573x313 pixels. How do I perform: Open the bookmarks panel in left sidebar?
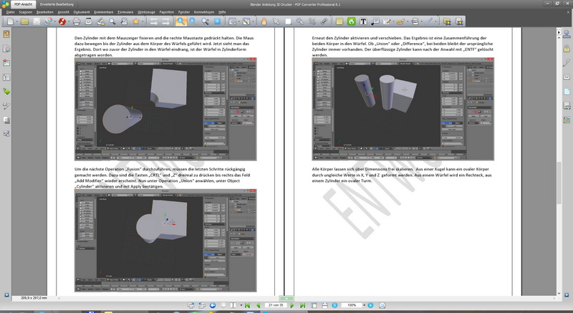coord(6,34)
